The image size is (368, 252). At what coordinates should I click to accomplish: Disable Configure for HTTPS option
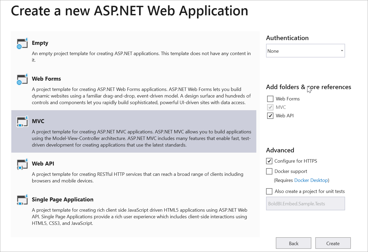click(x=269, y=161)
